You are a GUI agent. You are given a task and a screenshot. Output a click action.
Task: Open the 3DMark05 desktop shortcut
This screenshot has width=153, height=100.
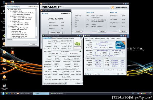point(4,53)
